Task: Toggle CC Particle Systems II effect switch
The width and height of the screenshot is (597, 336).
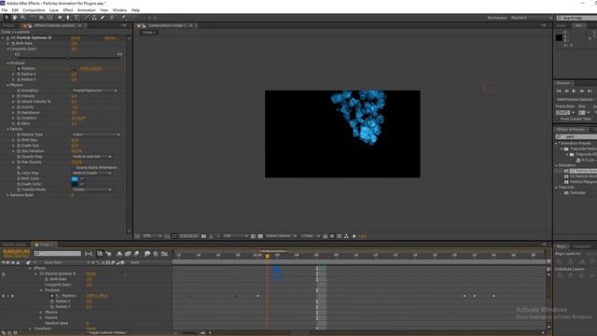Action: (7, 38)
